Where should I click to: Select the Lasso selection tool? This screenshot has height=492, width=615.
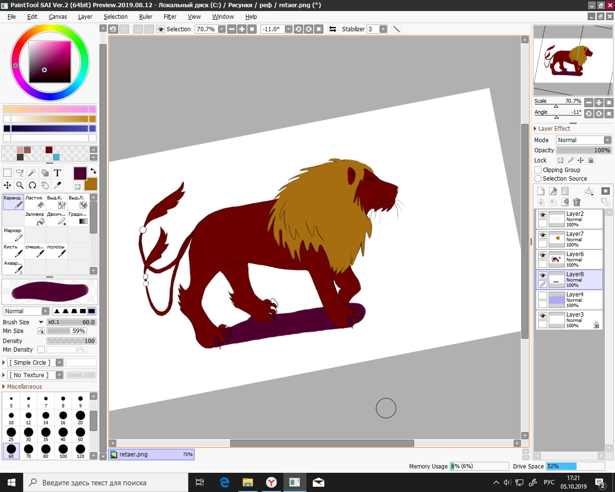click(20, 172)
